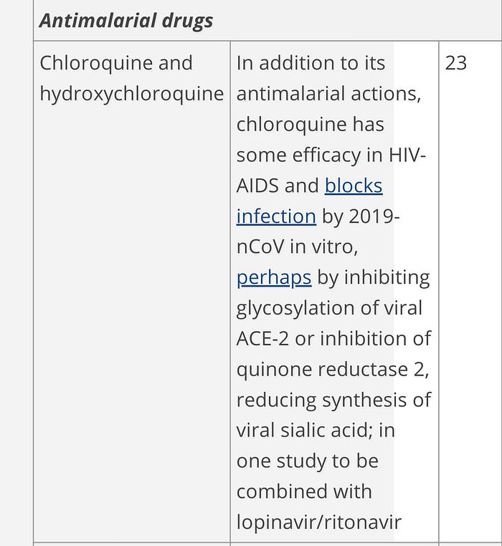Click the "combined with" text line
The width and height of the screenshot is (502, 546).
[x=304, y=492]
